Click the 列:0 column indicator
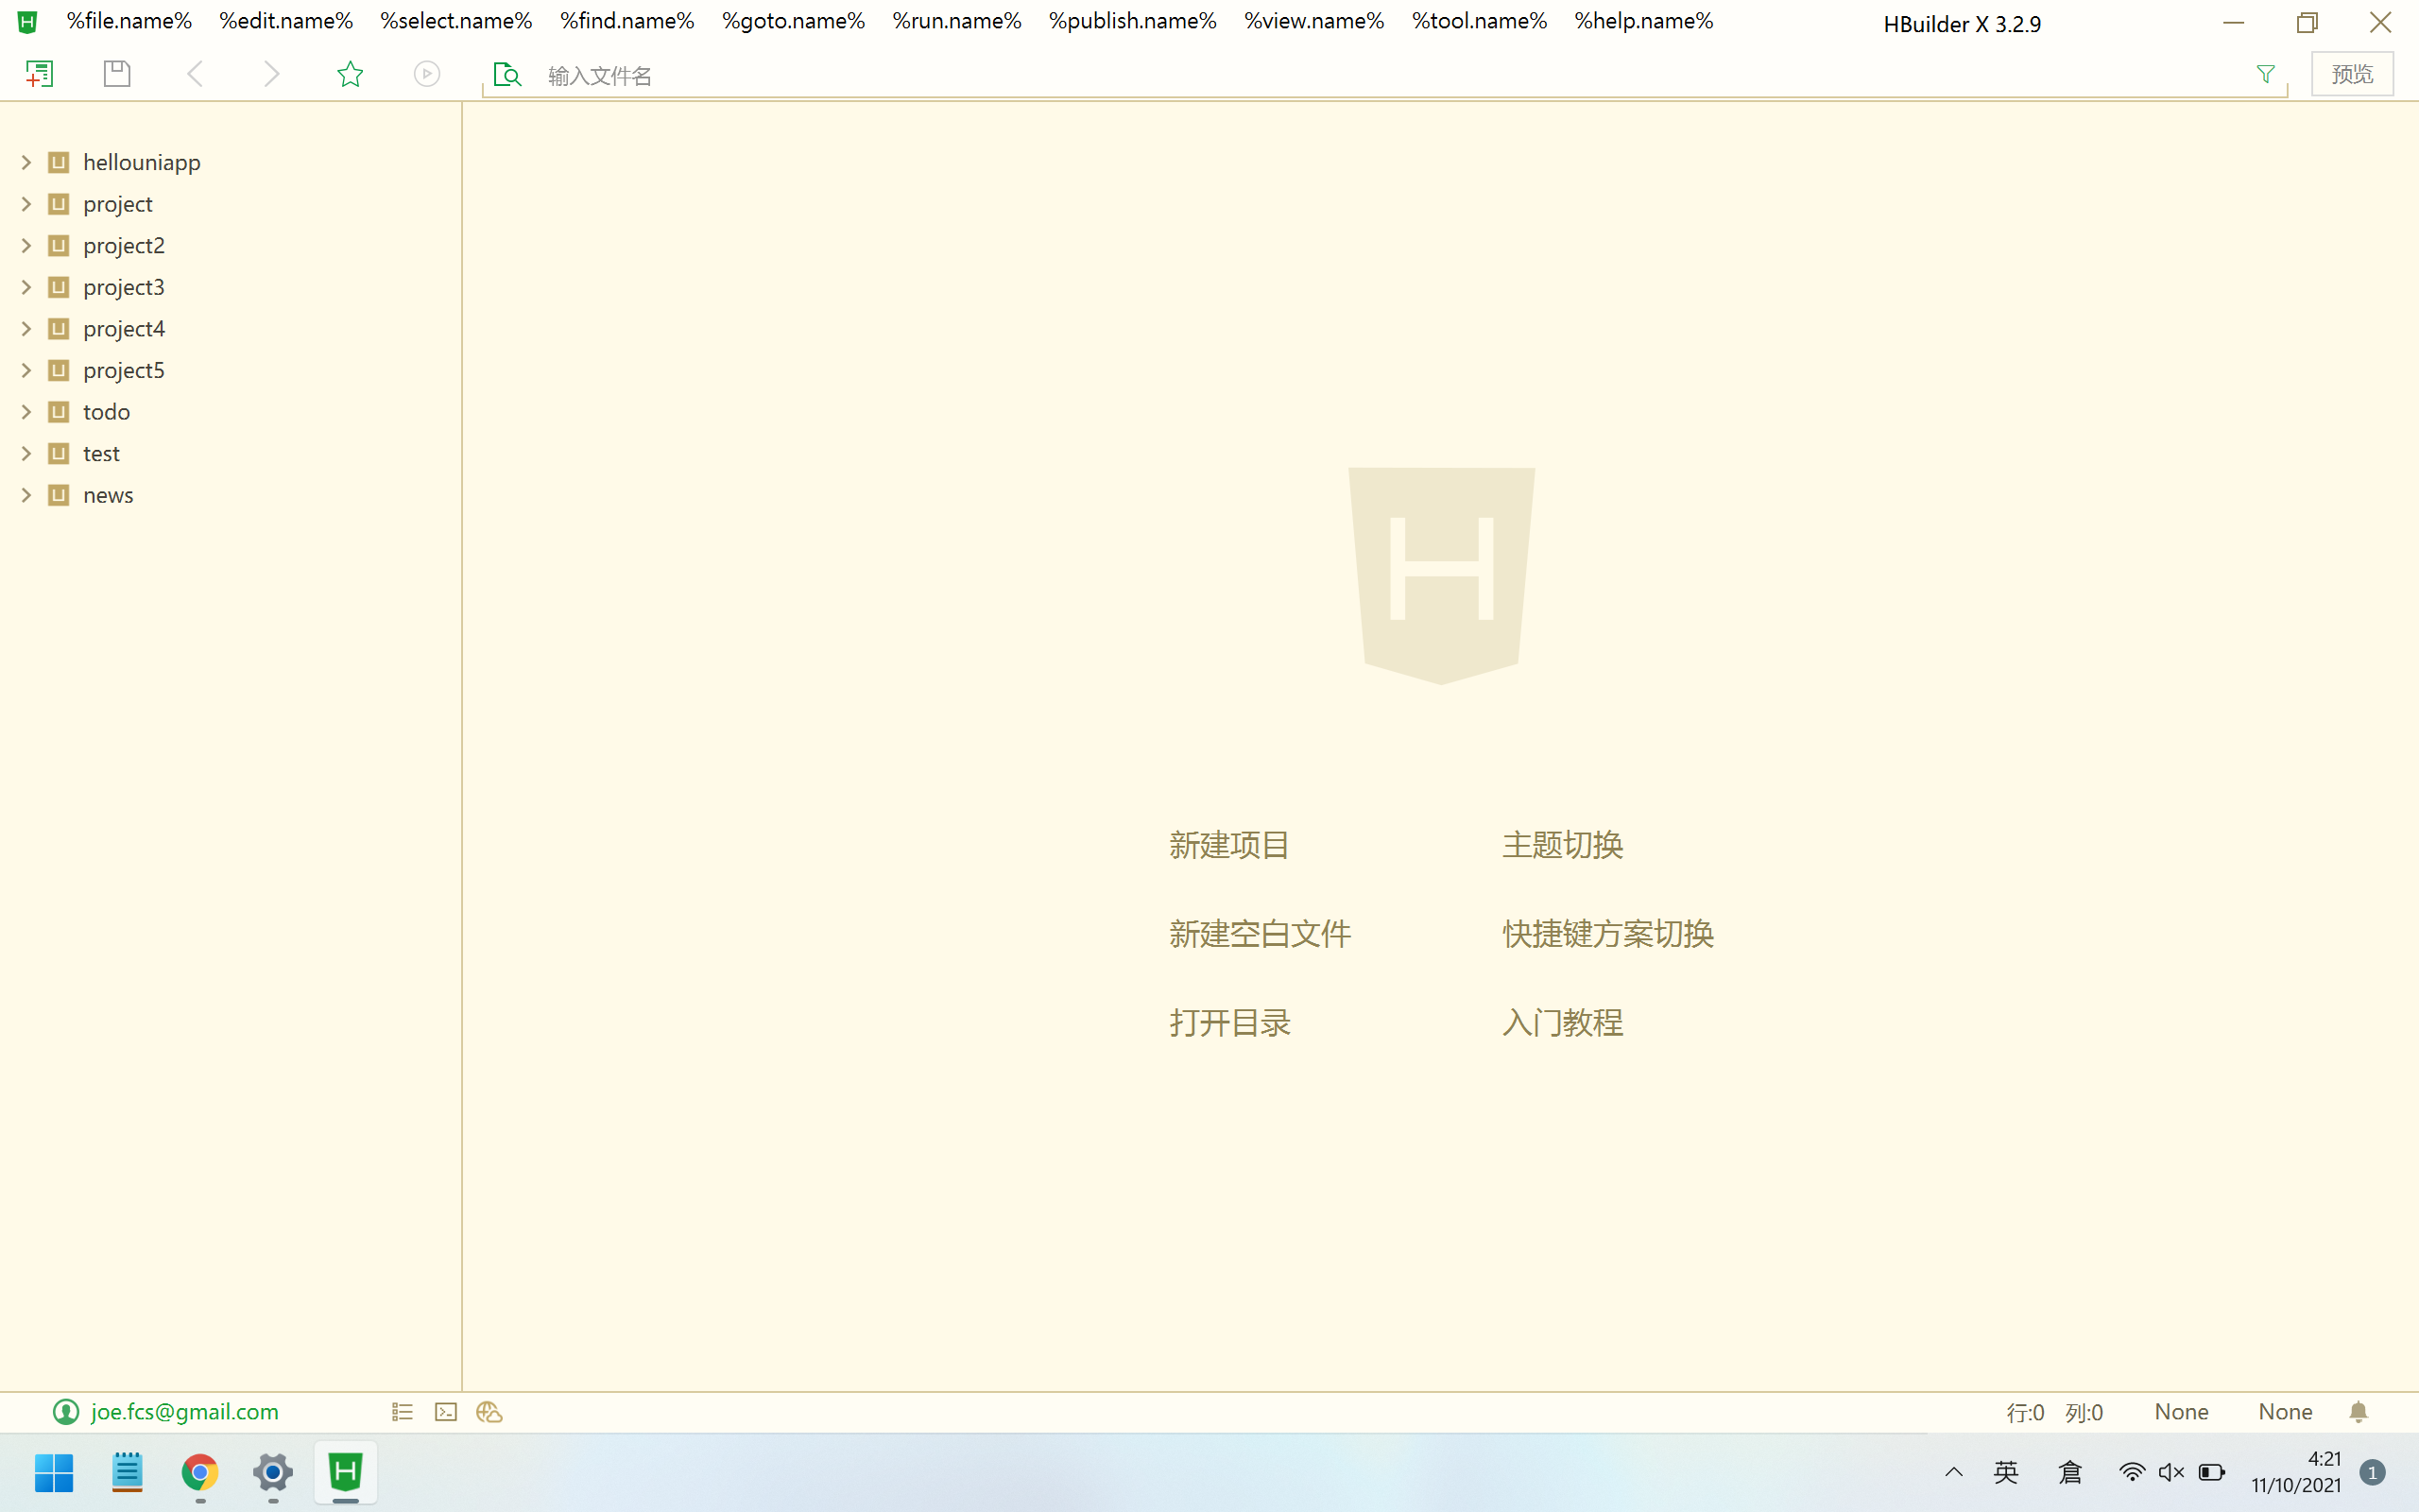 tap(2084, 1412)
